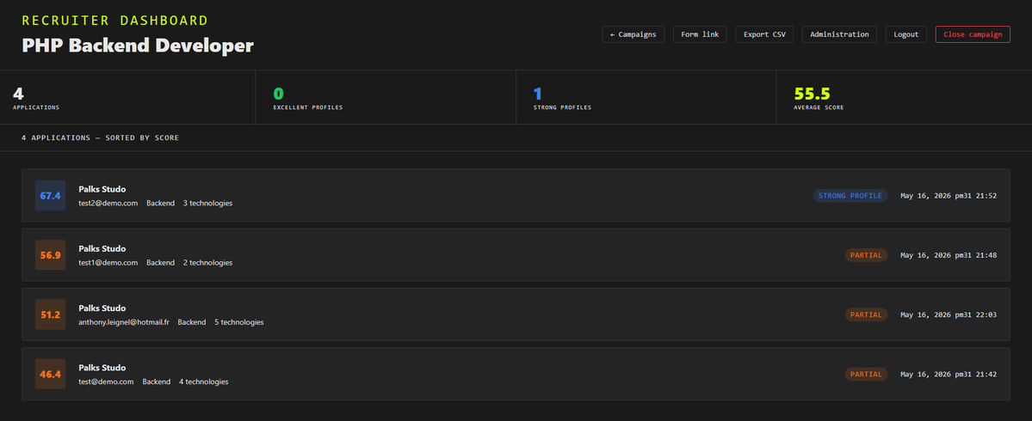This screenshot has width=1032, height=421.
Task: Click the Export CSV button
Action: (x=764, y=34)
